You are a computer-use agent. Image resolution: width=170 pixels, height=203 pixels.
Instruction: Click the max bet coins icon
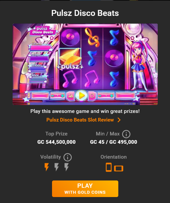(x=71, y=96)
